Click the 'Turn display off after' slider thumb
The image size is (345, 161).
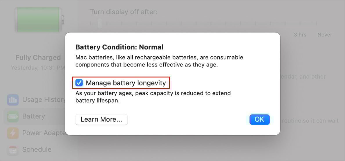coord(100,23)
